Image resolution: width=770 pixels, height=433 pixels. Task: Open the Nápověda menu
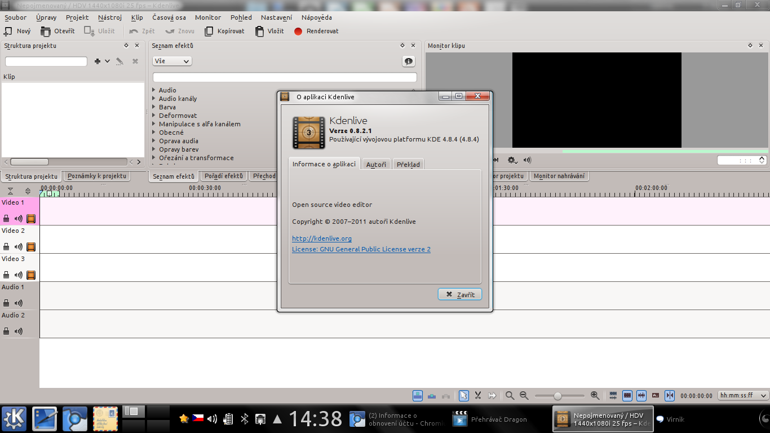(317, 17)
